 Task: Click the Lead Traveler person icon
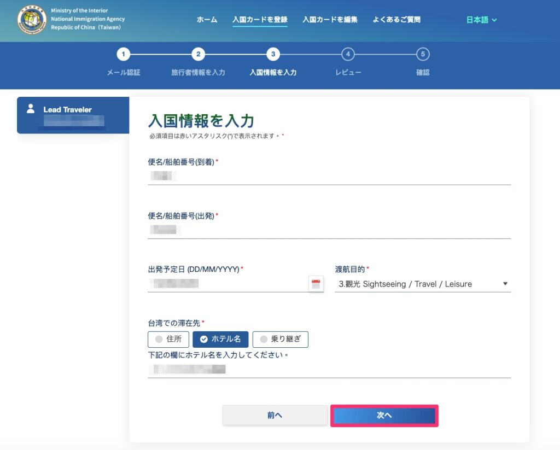(31, 108)
